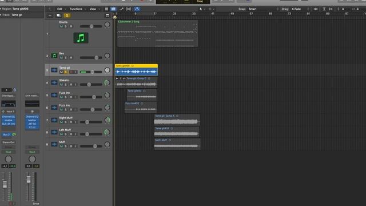Expand the Tame git Comp C take folder
Image resolution: width=366 pixels, height=206 pixels.
coord(117,78)
